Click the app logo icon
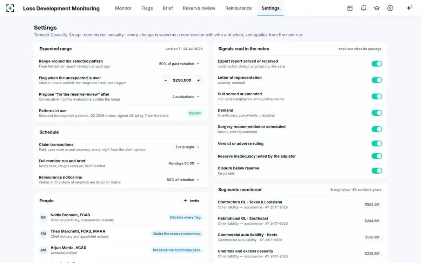This screenshot has width=421, height=263. (x=10, y=8)
